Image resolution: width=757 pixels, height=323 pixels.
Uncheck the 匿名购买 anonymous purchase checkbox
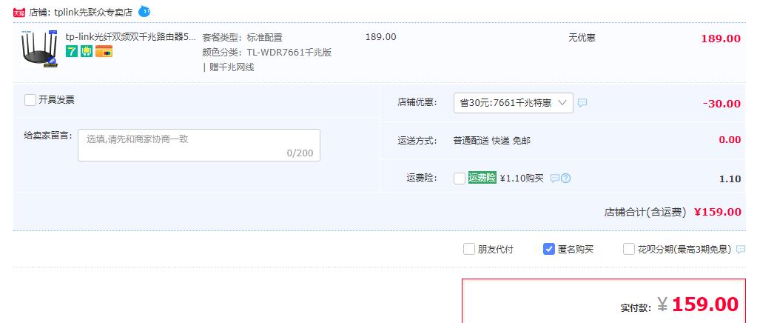tap(549, 249)
